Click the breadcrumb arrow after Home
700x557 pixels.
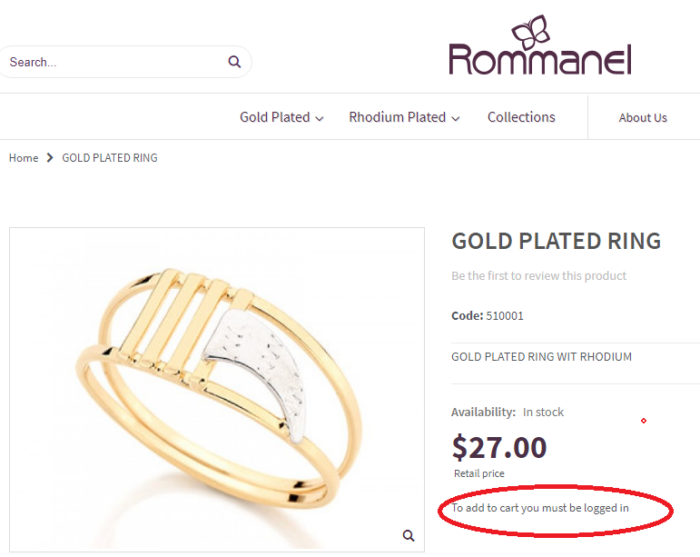coord(50,158)
